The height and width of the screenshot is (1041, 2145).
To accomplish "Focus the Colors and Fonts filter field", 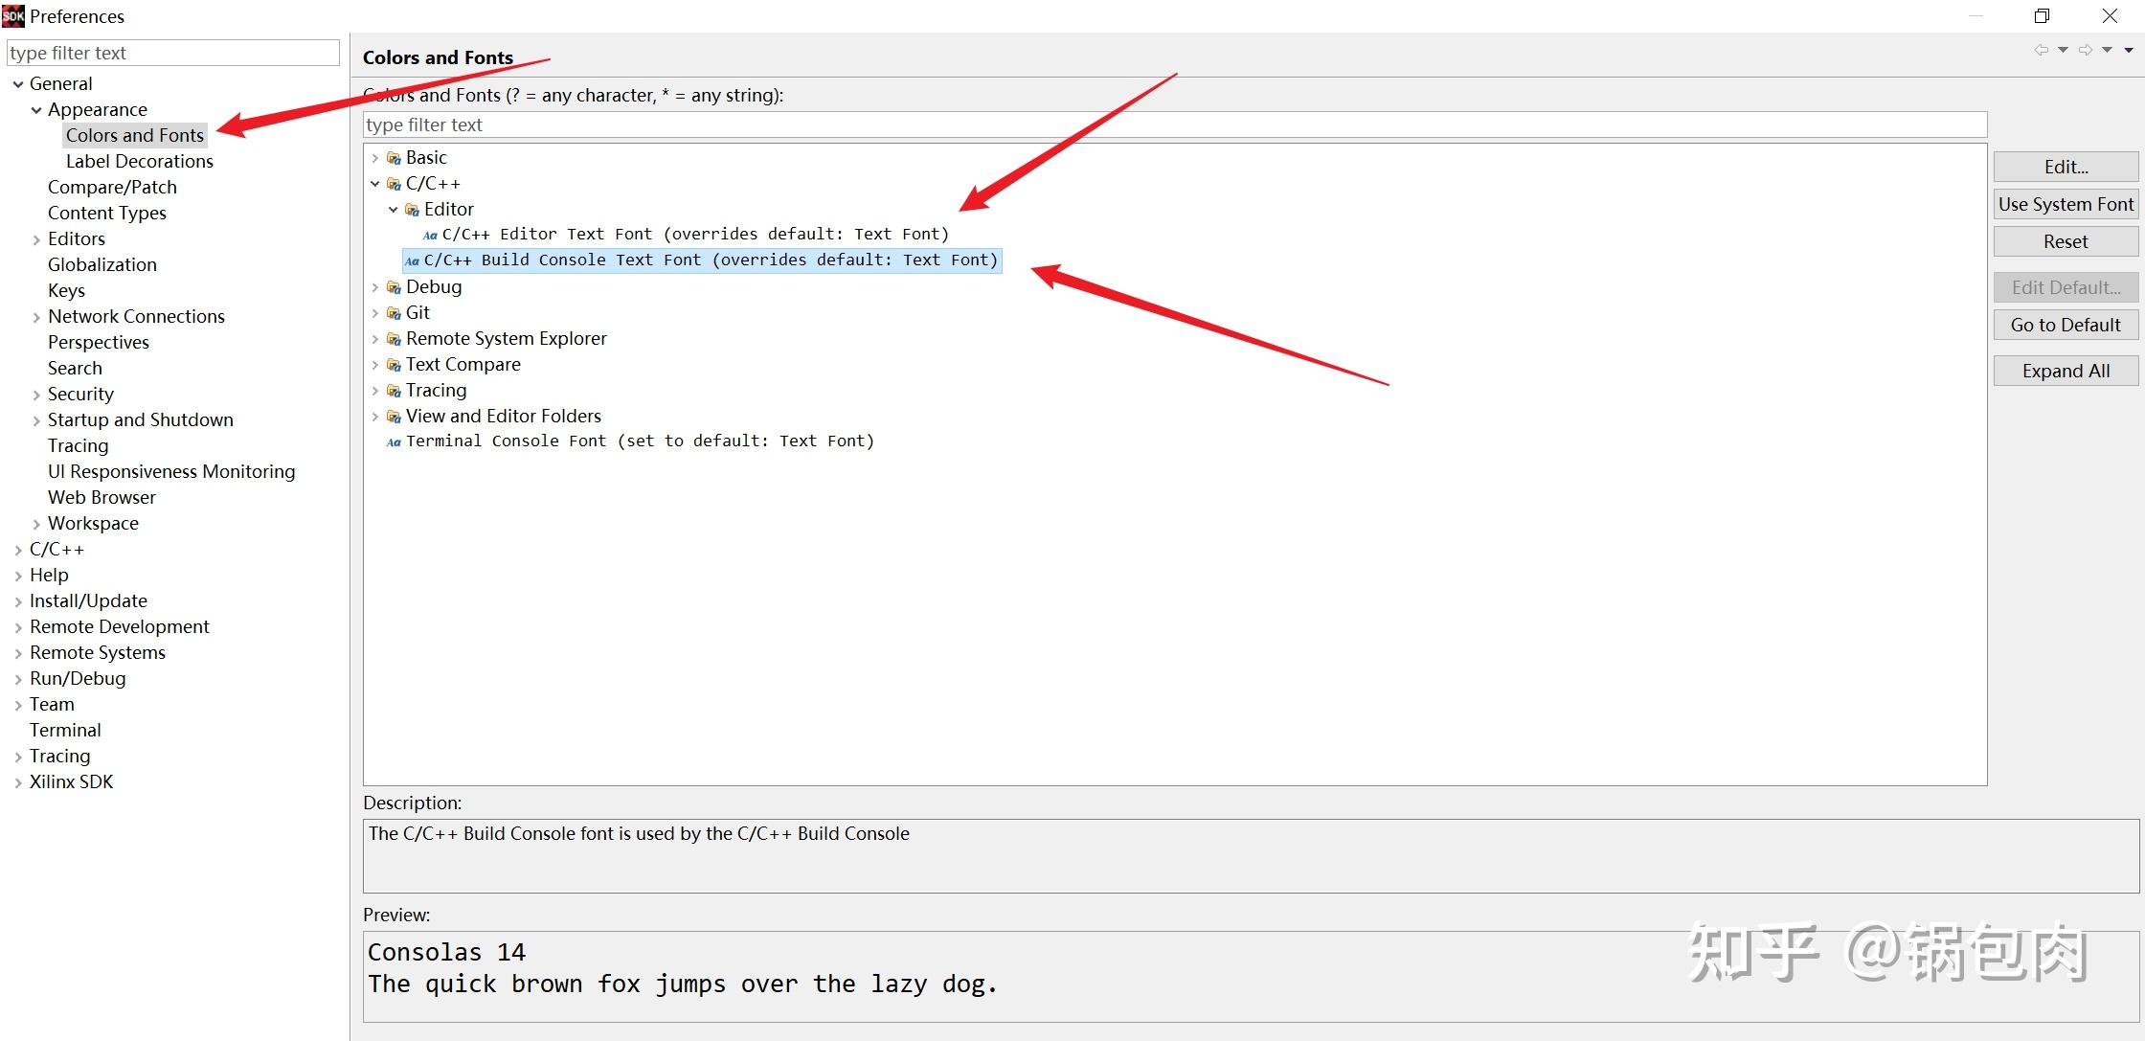I will pyautogui.click(x=1174, y=124).
